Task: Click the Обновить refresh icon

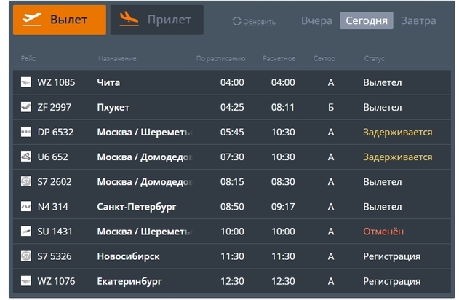Action: click(236, 21)
